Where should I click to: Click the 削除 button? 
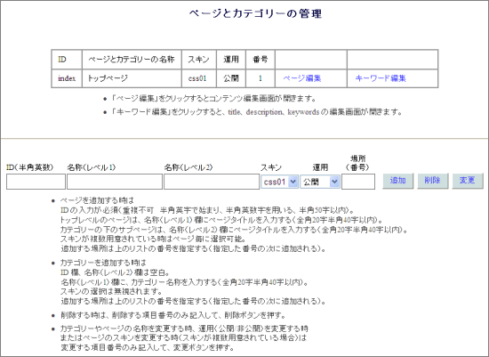pyautogui.click(x=433, y=181)
